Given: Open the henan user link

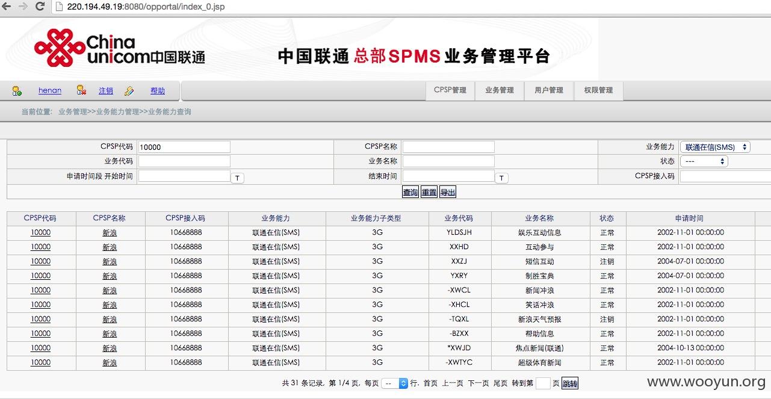Looking at the screenshot, I should (50, 90).
